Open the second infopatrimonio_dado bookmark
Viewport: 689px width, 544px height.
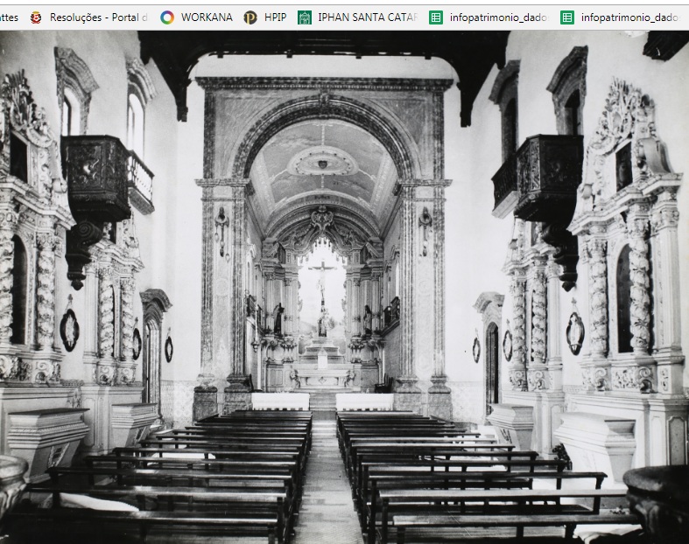point(629,17)
